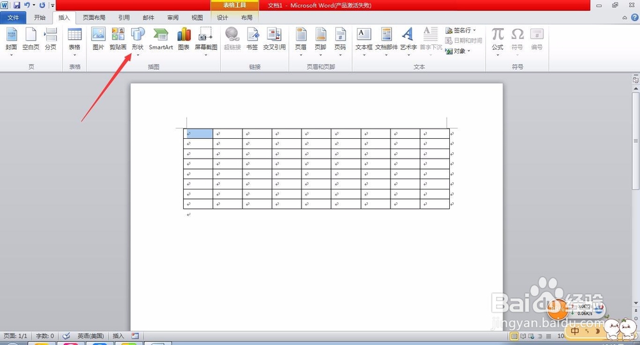Open the 文件 (File) tab
The height and width of the screenshot is (345, 640).
pyautogui.click(x=13, y=17)
